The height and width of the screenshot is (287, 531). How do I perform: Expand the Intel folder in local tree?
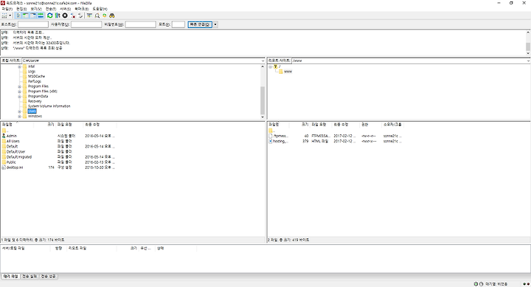[19, 66]
